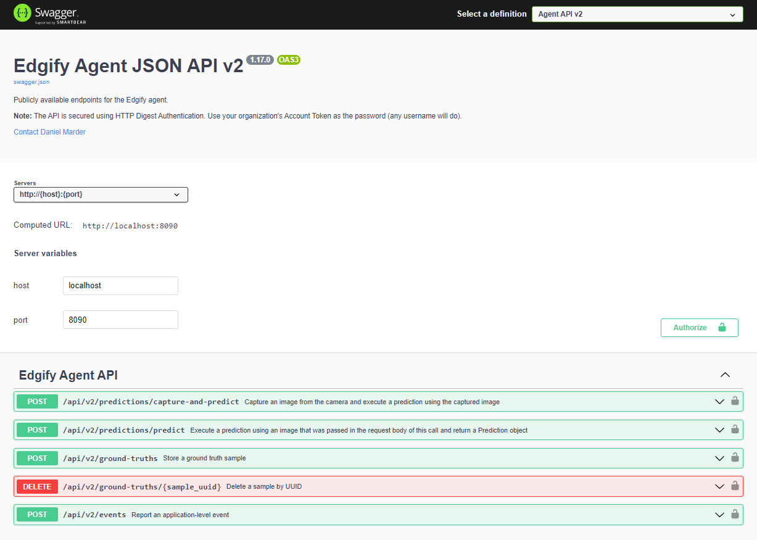
Task: Click the 'Delete a sample by UUID' description
Action: click(x=264, y=486)
